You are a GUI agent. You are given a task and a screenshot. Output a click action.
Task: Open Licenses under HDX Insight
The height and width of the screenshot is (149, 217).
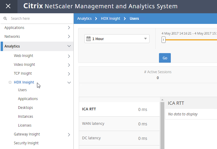(25, 125)
